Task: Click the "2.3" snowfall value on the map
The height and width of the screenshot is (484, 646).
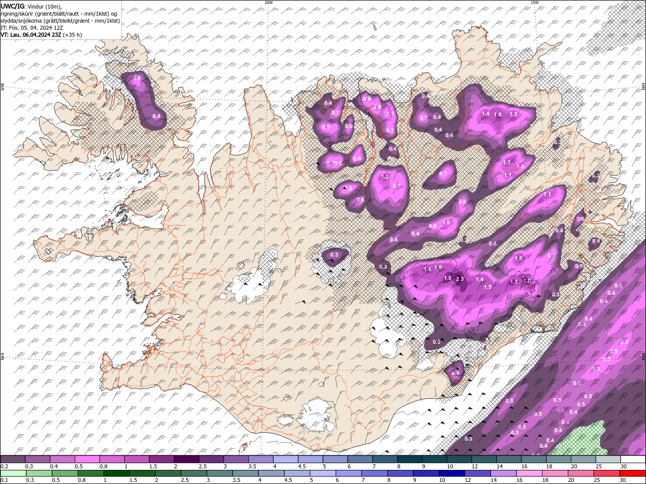Action: pos(459,279)
